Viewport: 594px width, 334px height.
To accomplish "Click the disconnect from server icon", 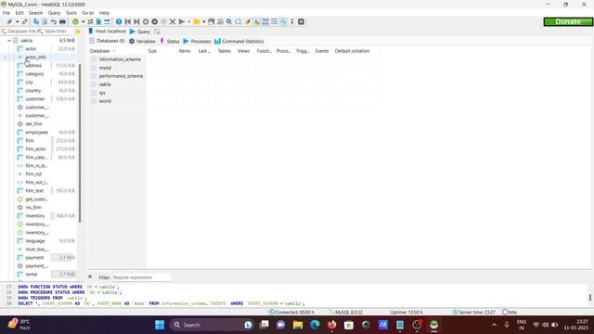I will pos(25,21).
